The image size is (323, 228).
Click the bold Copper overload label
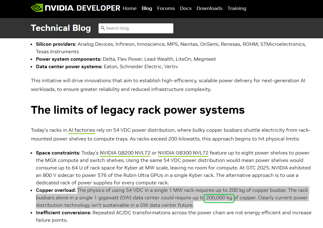[56, 190]
